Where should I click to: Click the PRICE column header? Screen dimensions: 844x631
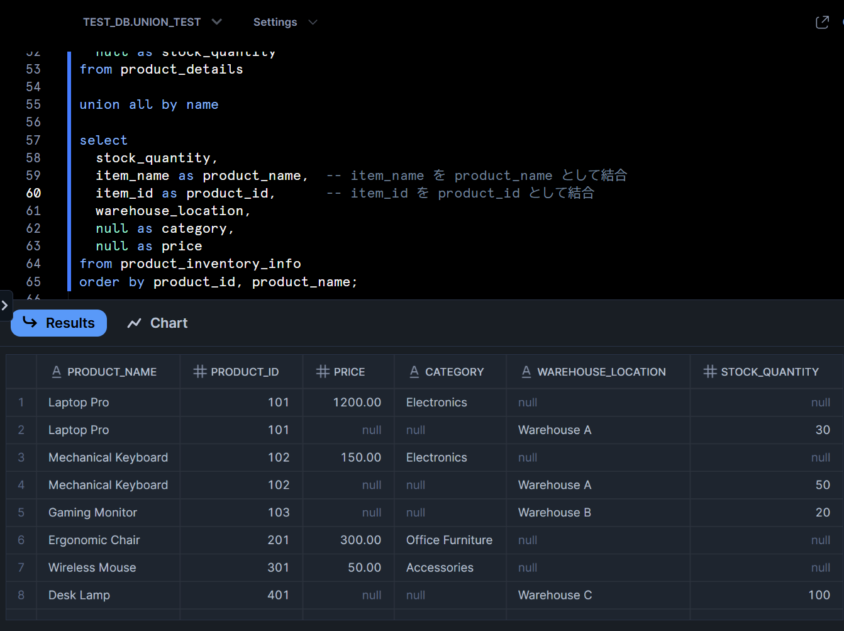(348, 372)
